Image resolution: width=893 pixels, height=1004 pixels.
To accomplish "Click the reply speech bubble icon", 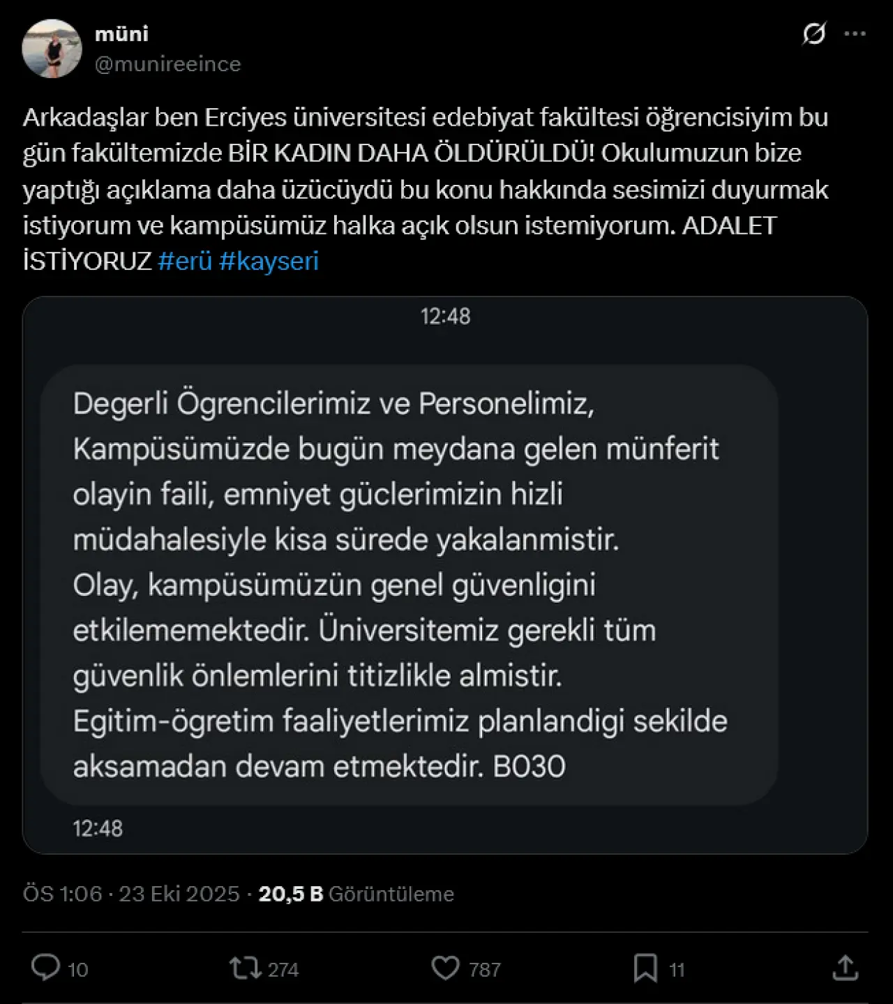I will [x=46, y=968].
